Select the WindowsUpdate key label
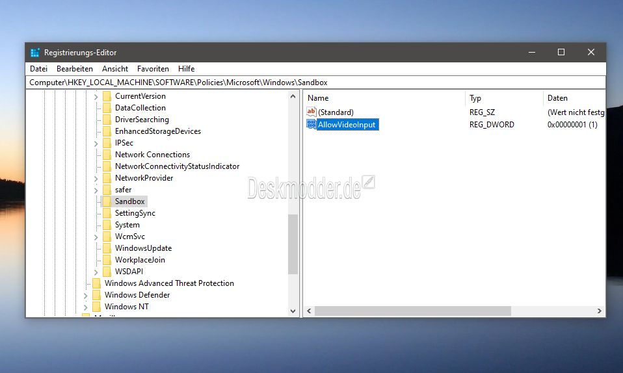 point(144,248)
